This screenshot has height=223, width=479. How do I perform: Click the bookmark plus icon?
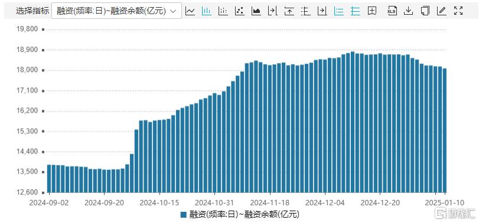(x=372, y=11)
